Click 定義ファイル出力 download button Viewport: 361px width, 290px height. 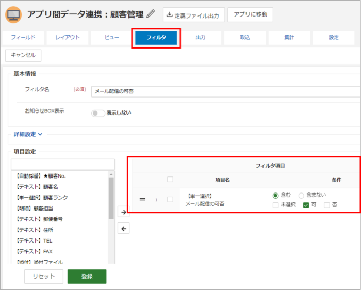194,15
